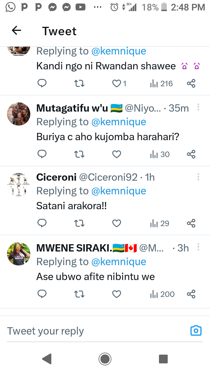This screenshot has height=373, width=210.
Task: Like Mutagatifu w'u's tweet
Action: (x=117, y=154)
